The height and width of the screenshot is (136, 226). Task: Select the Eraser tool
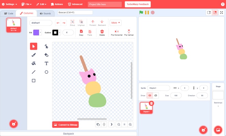46,55
